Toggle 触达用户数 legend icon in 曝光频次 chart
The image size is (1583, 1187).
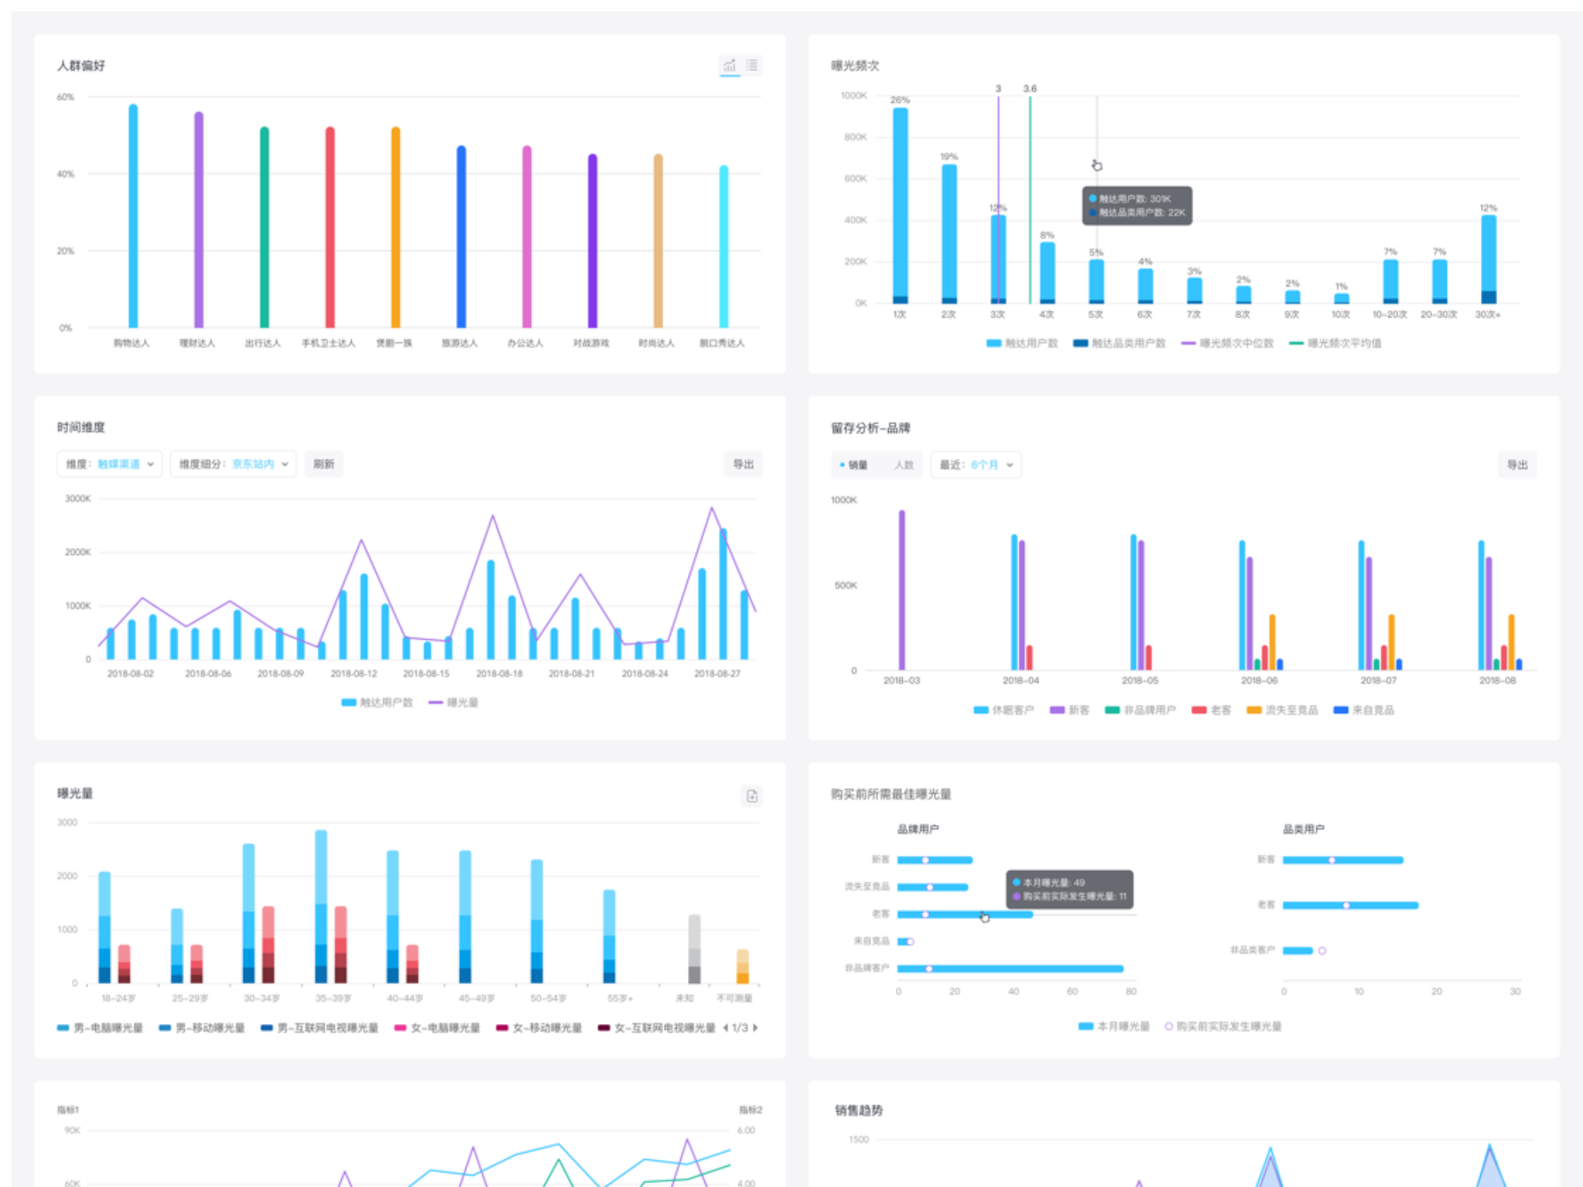(994, 343)
